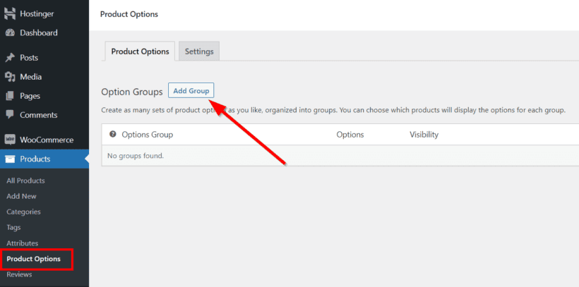The width and height of the screenshot is (579, 287).
Task: Click the Hostinger logo icon
Action: click(10, 13)
